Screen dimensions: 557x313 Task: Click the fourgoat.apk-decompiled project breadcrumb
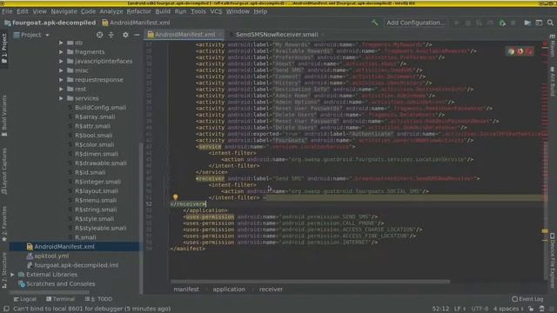(x=50, y=23)
